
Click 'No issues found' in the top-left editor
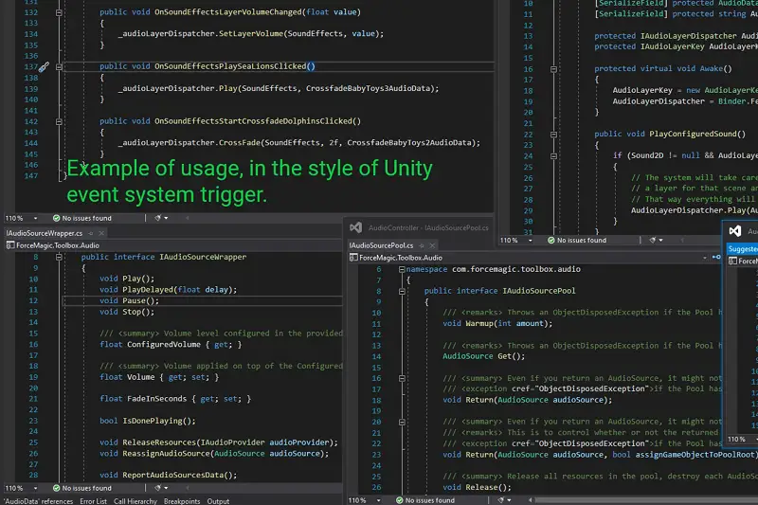pyautogui.click(x=86, y=219)
